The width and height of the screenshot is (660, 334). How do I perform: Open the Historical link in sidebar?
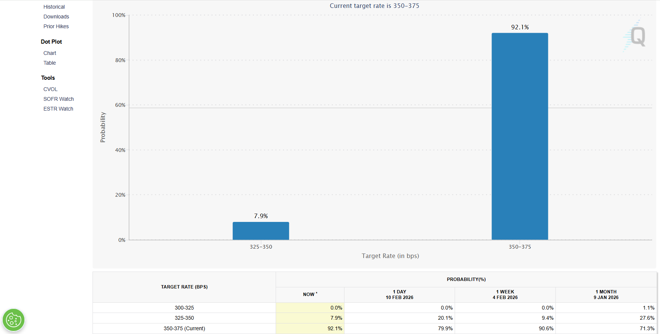pyautogui.click(x=54, y=7)
